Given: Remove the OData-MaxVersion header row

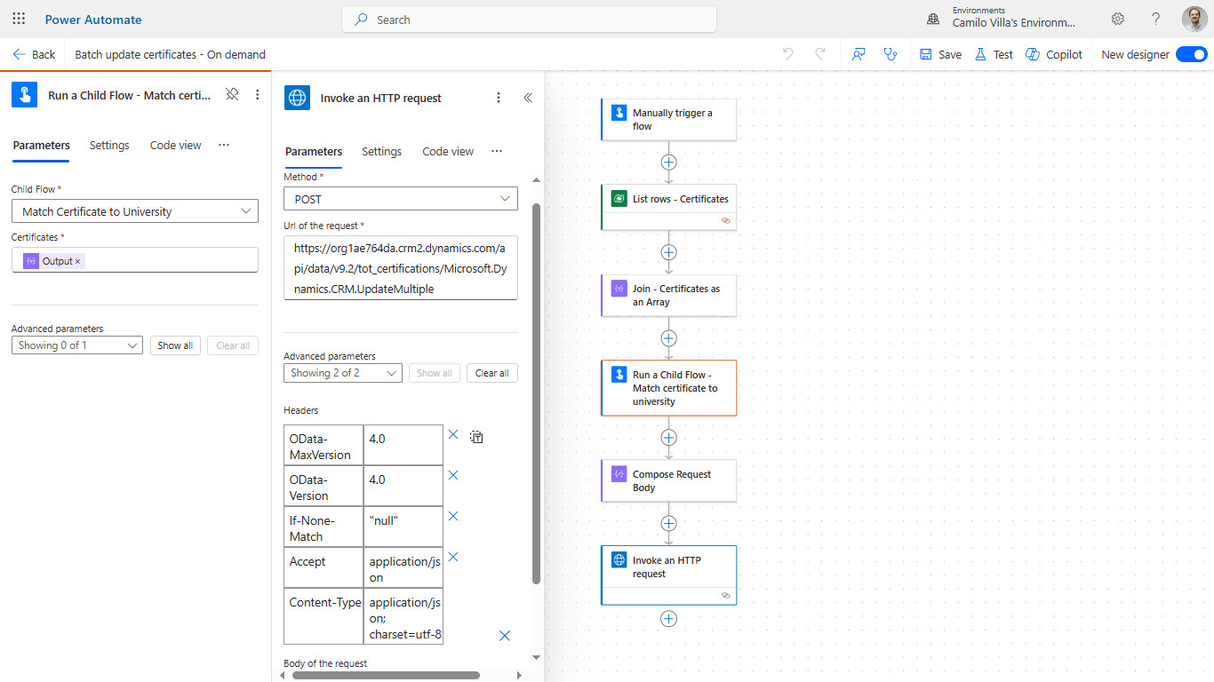Looking at the screenshot, I should click(x=453, y=435).
